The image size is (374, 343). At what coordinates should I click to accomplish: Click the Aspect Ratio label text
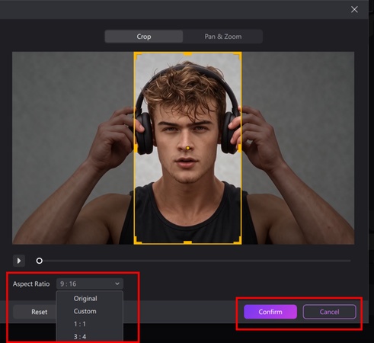(x=31, y=284)
